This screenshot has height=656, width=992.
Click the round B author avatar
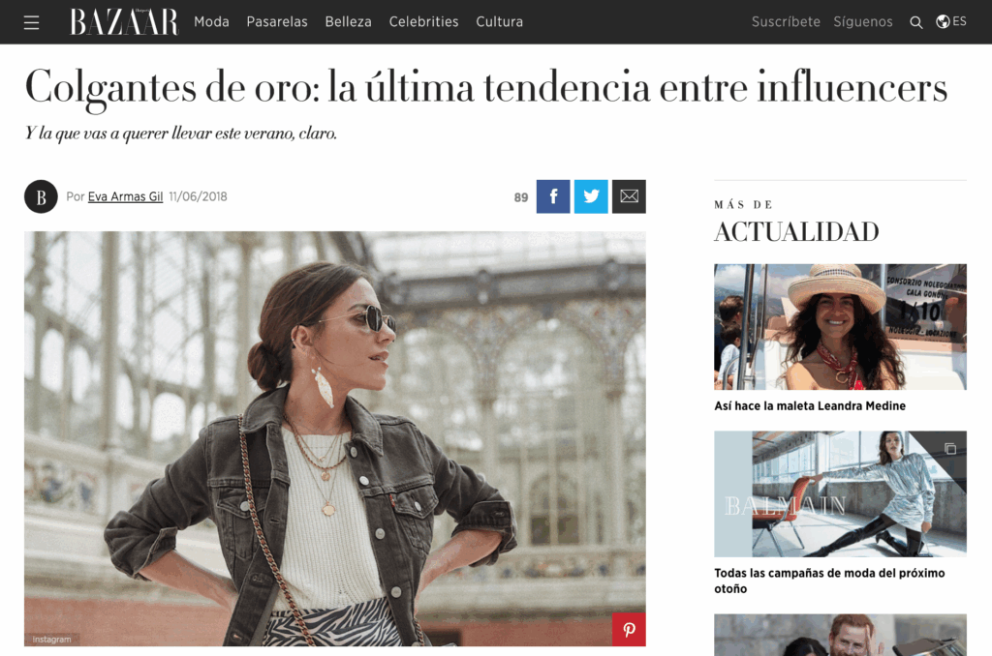click(x=41, y=196)
